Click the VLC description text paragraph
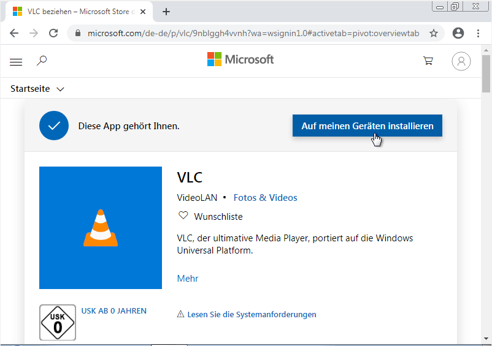This screenshot has width=492, height=346. click(295, 244)
